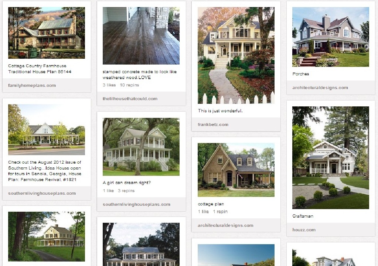Viewport: 378px width, 266px height.
Task: Open the stamped concrete porch floor image
Action: pyautogui.click(x=141, y=36)
